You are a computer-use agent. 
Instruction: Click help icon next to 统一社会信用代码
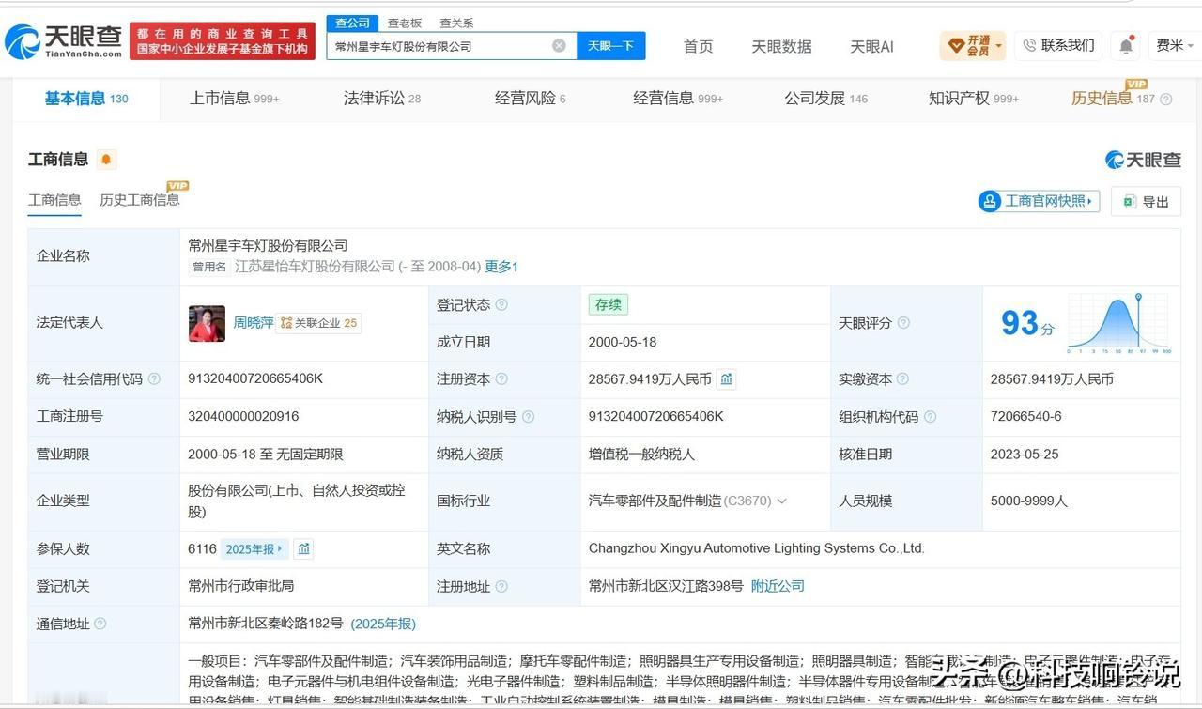coord(154,379)
